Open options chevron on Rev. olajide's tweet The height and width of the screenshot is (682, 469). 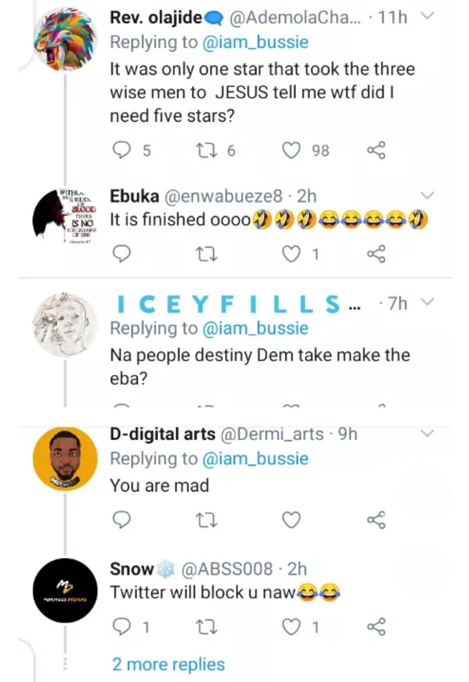click(428, 16)
